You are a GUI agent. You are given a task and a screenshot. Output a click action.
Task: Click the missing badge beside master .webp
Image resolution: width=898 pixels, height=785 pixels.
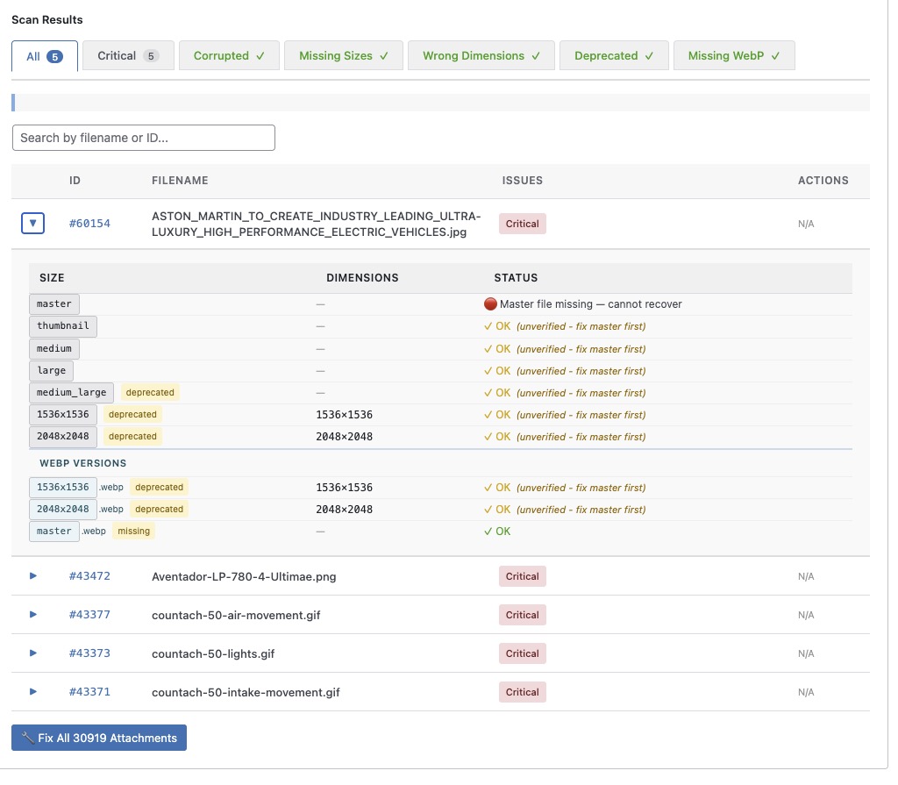click(x=133, y=532)
